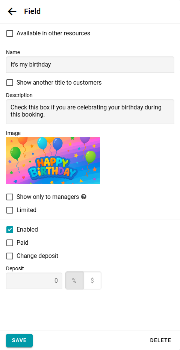Click the Happy Birthday image
The height and width of the screenshot is (350, 180).
53,161
